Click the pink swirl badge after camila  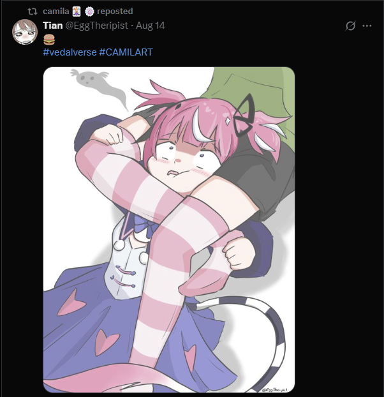click(x=89, y=11)
